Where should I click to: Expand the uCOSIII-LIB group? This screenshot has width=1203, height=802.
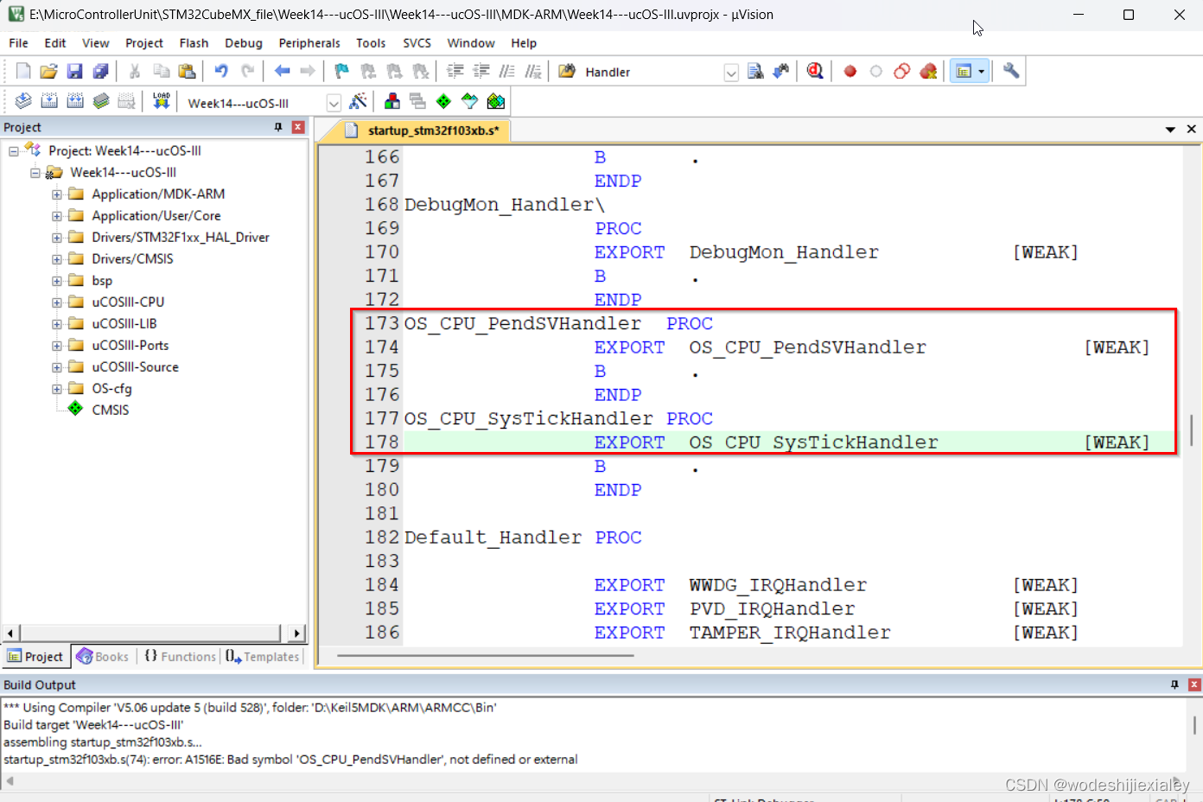(x=57, y=324)
